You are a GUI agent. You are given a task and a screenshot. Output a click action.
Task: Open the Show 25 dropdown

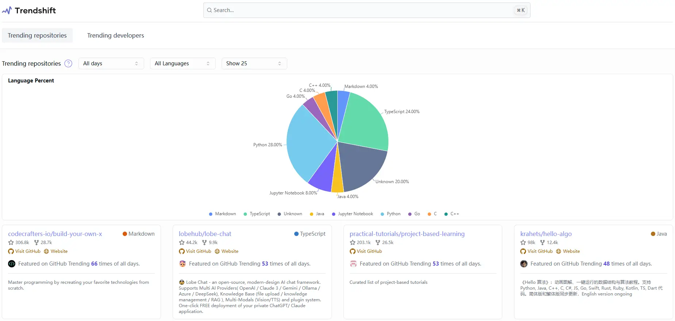254,63
